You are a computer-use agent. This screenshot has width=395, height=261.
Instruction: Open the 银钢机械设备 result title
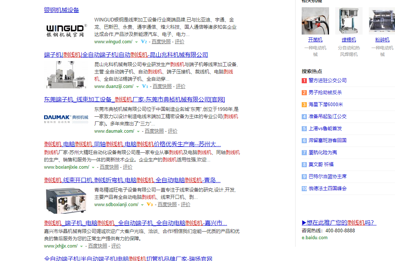pos(62,10)
